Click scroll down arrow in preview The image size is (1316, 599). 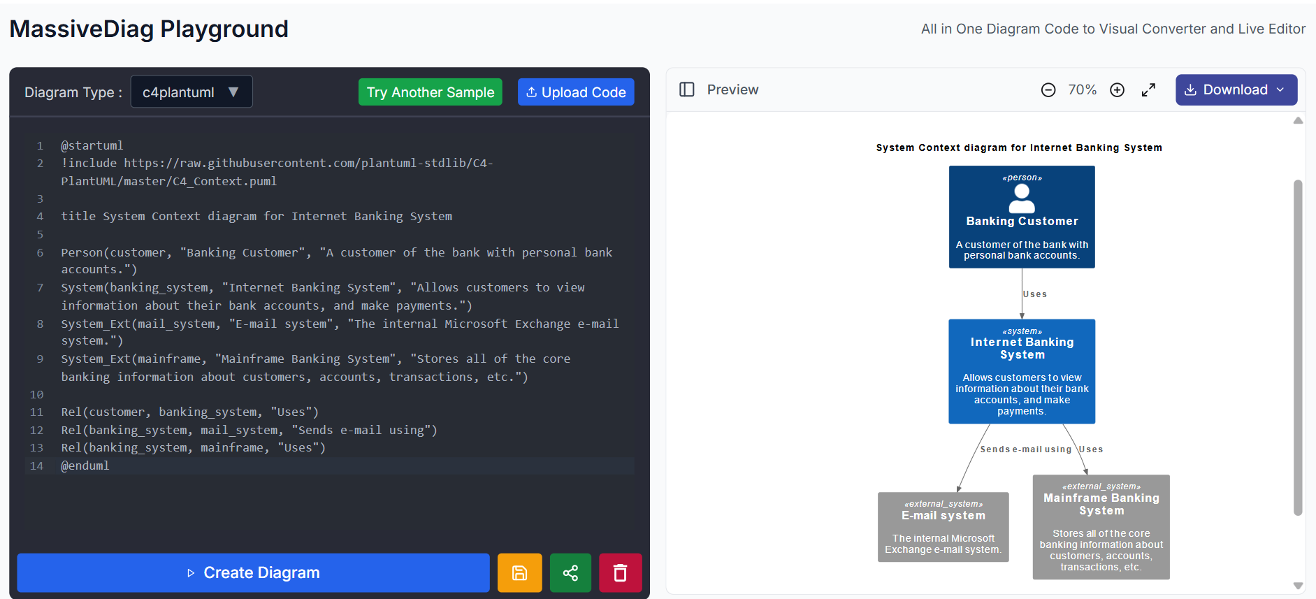1298,586
